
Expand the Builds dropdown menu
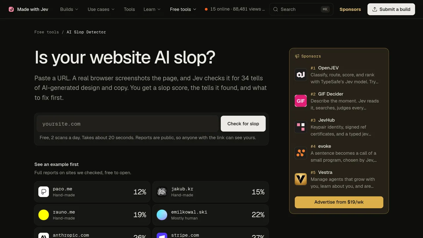pos(69,9)
